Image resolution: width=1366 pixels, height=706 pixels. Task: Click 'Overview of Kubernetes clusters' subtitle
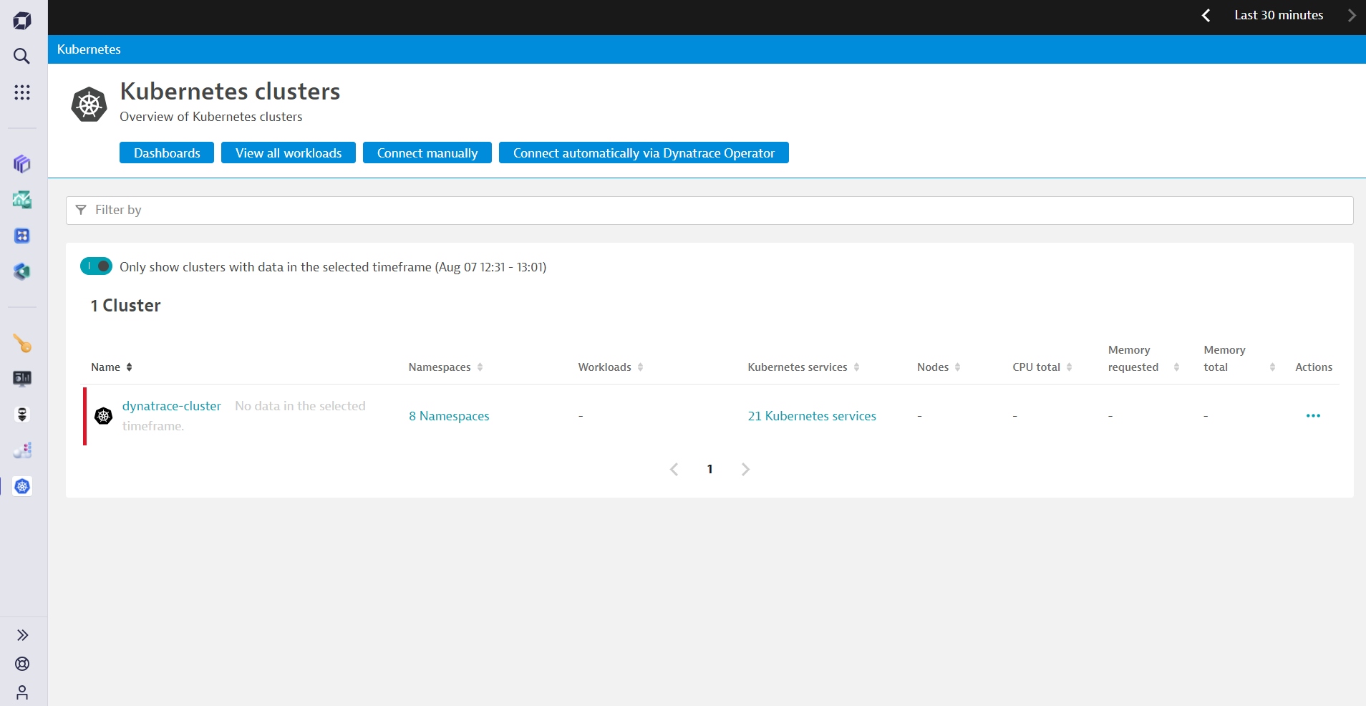[x=210, y=117]
